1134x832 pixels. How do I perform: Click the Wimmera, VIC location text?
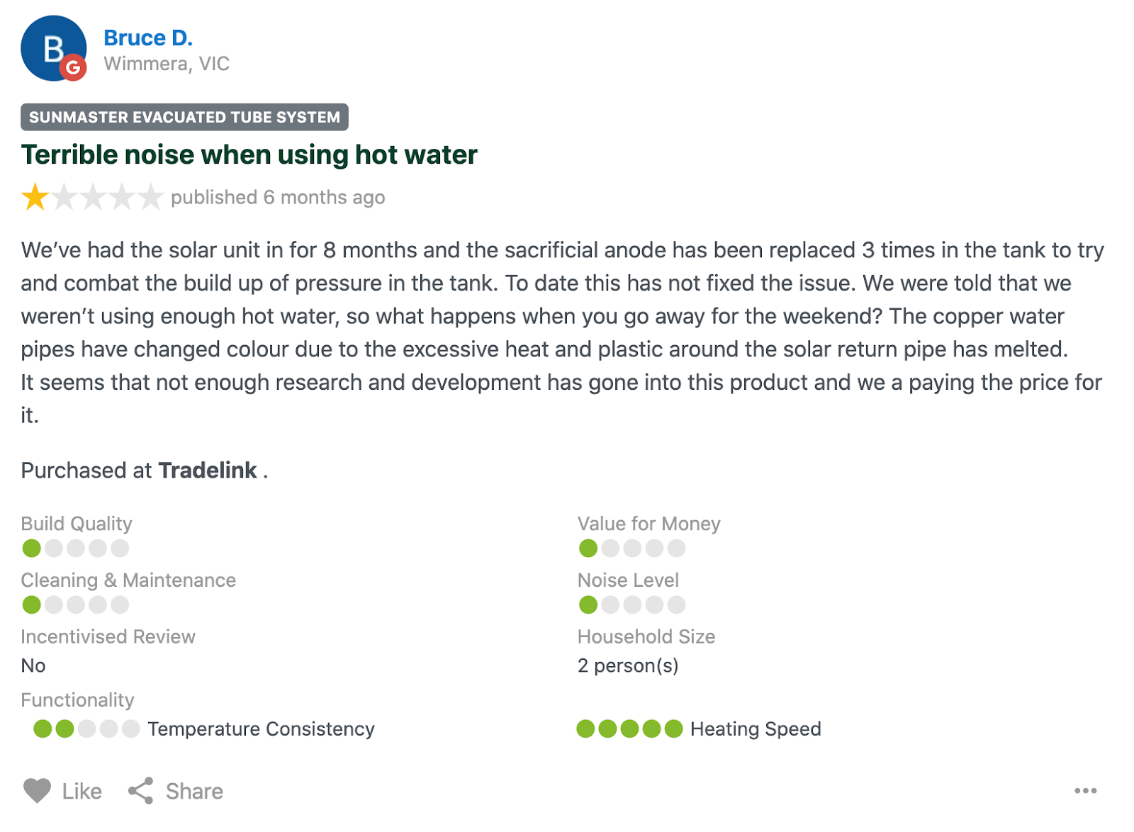[x=167, y=64]
